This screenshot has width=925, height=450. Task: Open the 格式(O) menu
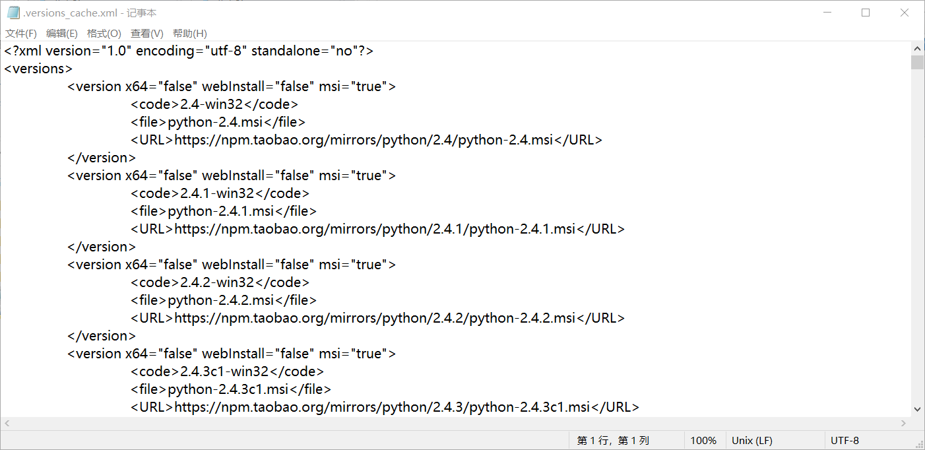coord(104,34)
